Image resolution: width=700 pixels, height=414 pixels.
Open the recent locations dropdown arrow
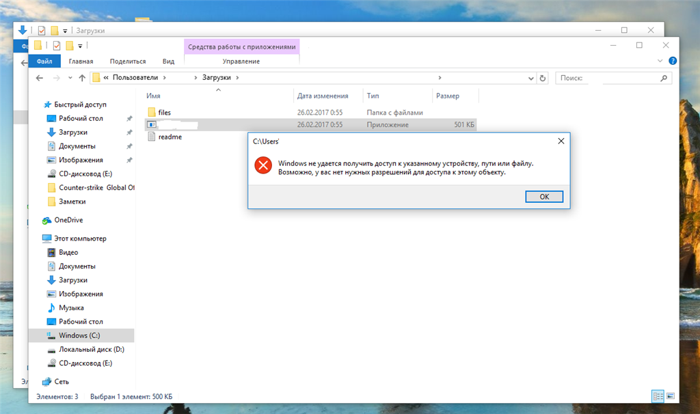70,78
